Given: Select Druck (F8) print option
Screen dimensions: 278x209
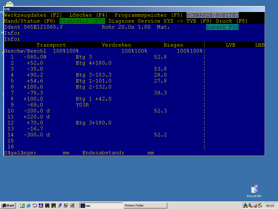Looking at the screenshot, I should coord(232,21).
